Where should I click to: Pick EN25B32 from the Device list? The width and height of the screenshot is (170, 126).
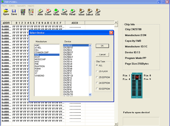coord(67,50)
